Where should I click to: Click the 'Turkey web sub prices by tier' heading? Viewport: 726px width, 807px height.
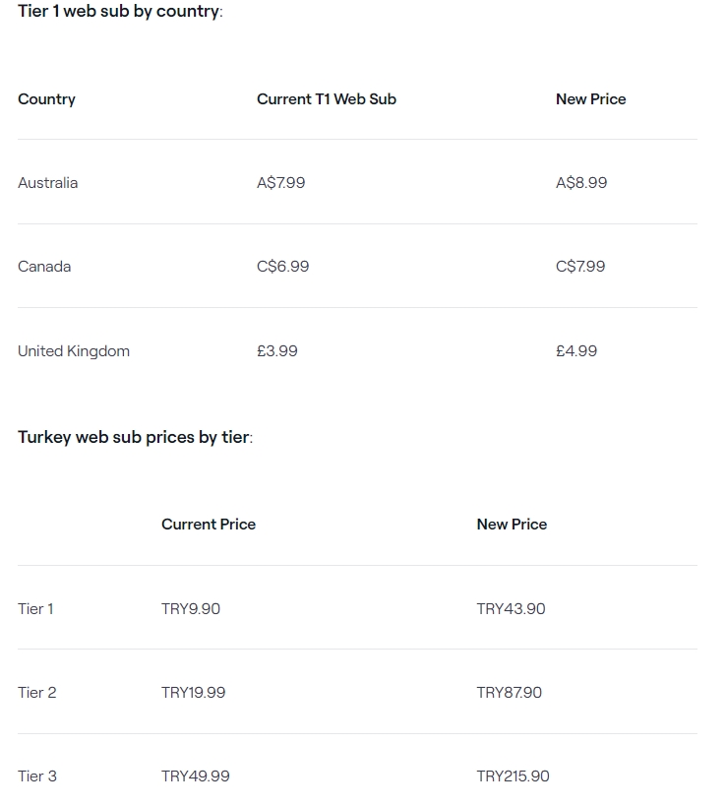pyautogui.click(x=135, y=437)
